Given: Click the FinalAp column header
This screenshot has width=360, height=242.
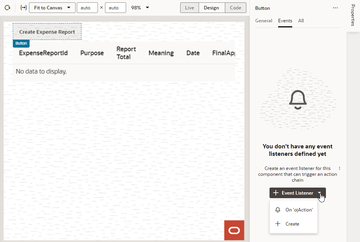Looking at the screenshot, I should pos(223,53).
